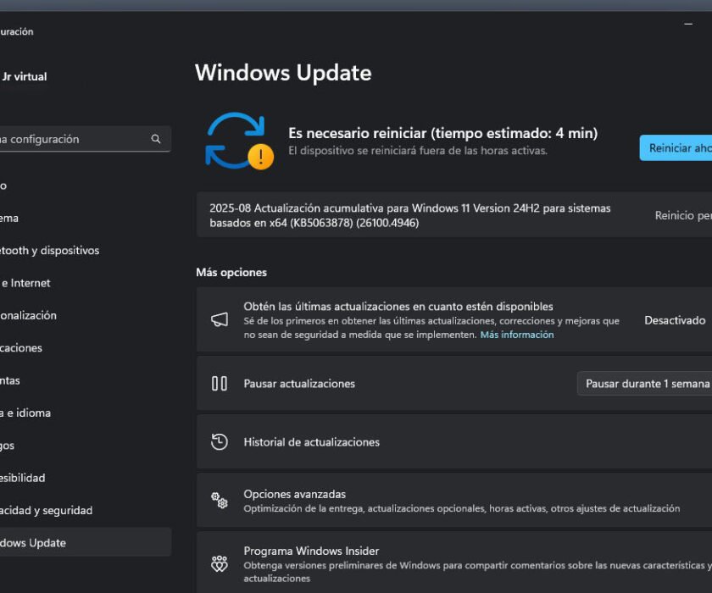The image size is (712, 593).
Task: Open the Pausar durante 1 semana dropdown
Action: 644,384
